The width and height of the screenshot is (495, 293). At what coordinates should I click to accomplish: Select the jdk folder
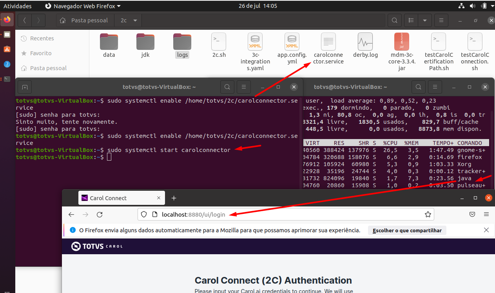pyautogui.click(x=145, y=45)
